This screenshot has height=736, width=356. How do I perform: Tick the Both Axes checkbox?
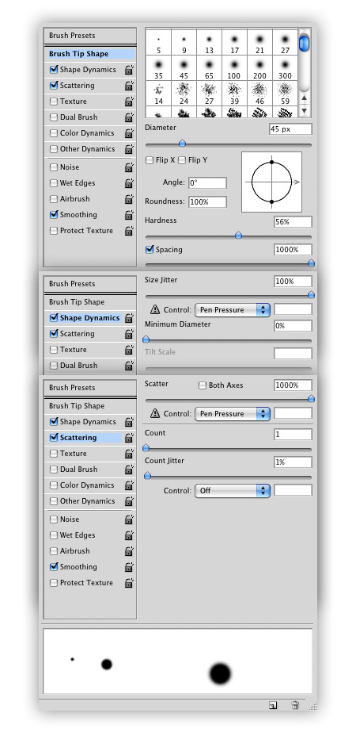coord(203,385)
